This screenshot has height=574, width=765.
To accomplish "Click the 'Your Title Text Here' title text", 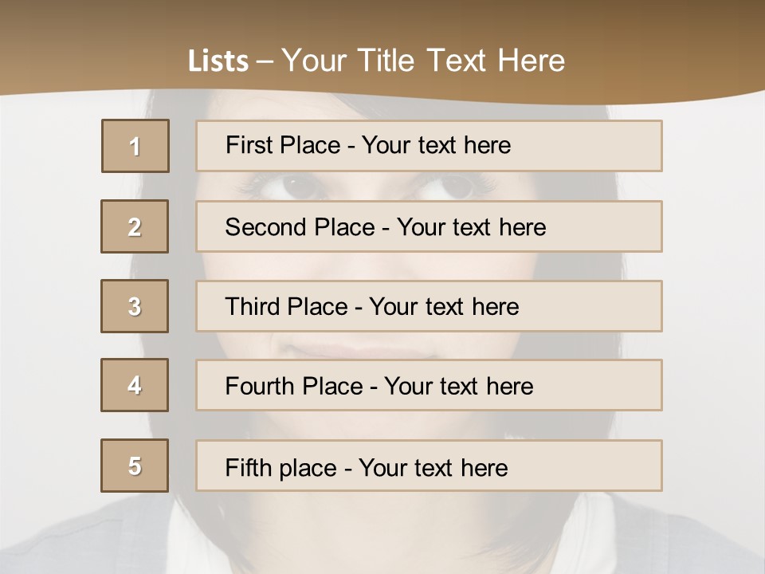I will pos(422,61).
